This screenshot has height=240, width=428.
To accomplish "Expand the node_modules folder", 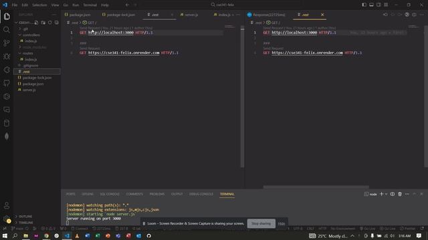I will tap(34, 47).
